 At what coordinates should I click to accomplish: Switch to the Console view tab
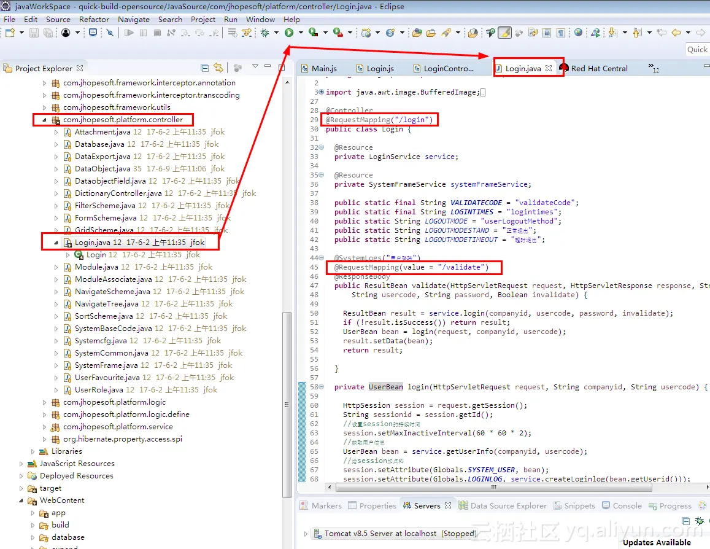[622, 505]
